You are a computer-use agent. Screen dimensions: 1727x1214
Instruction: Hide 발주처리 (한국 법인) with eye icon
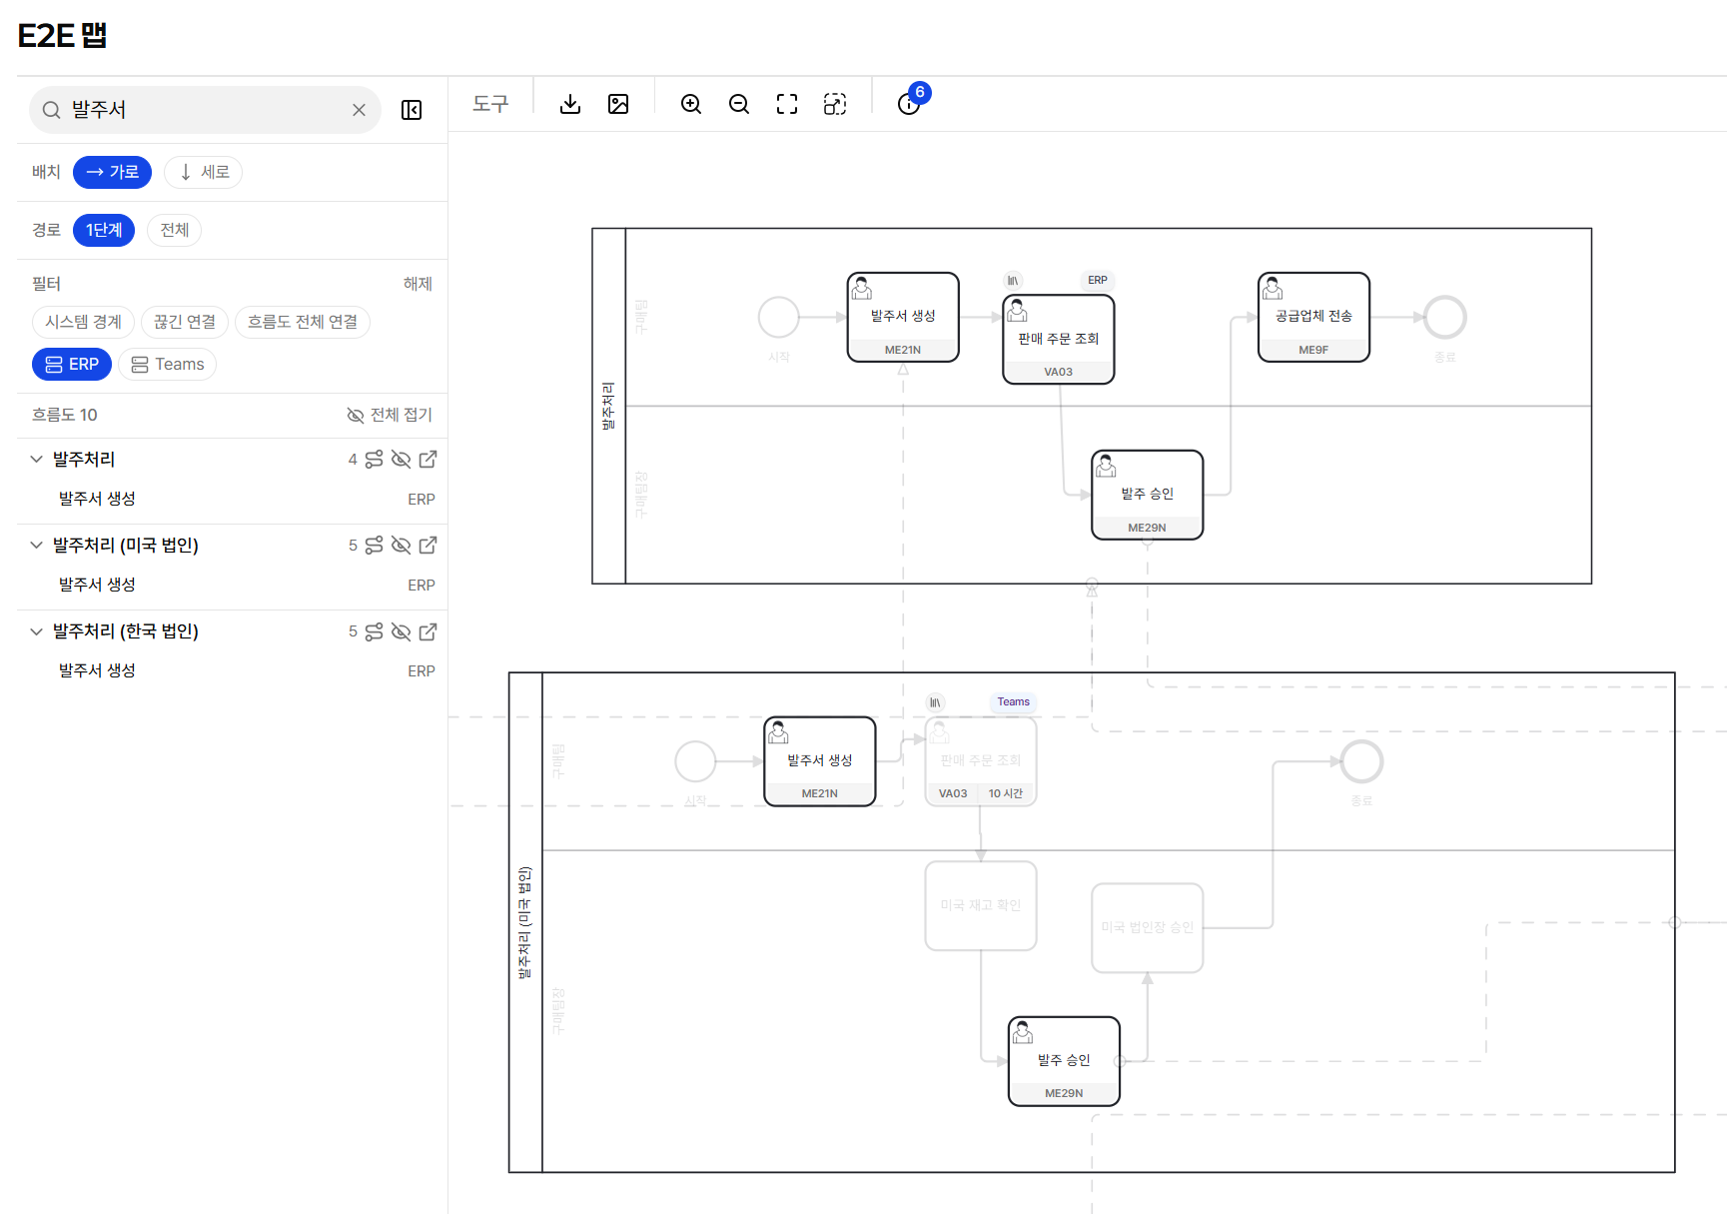(402, 631)
